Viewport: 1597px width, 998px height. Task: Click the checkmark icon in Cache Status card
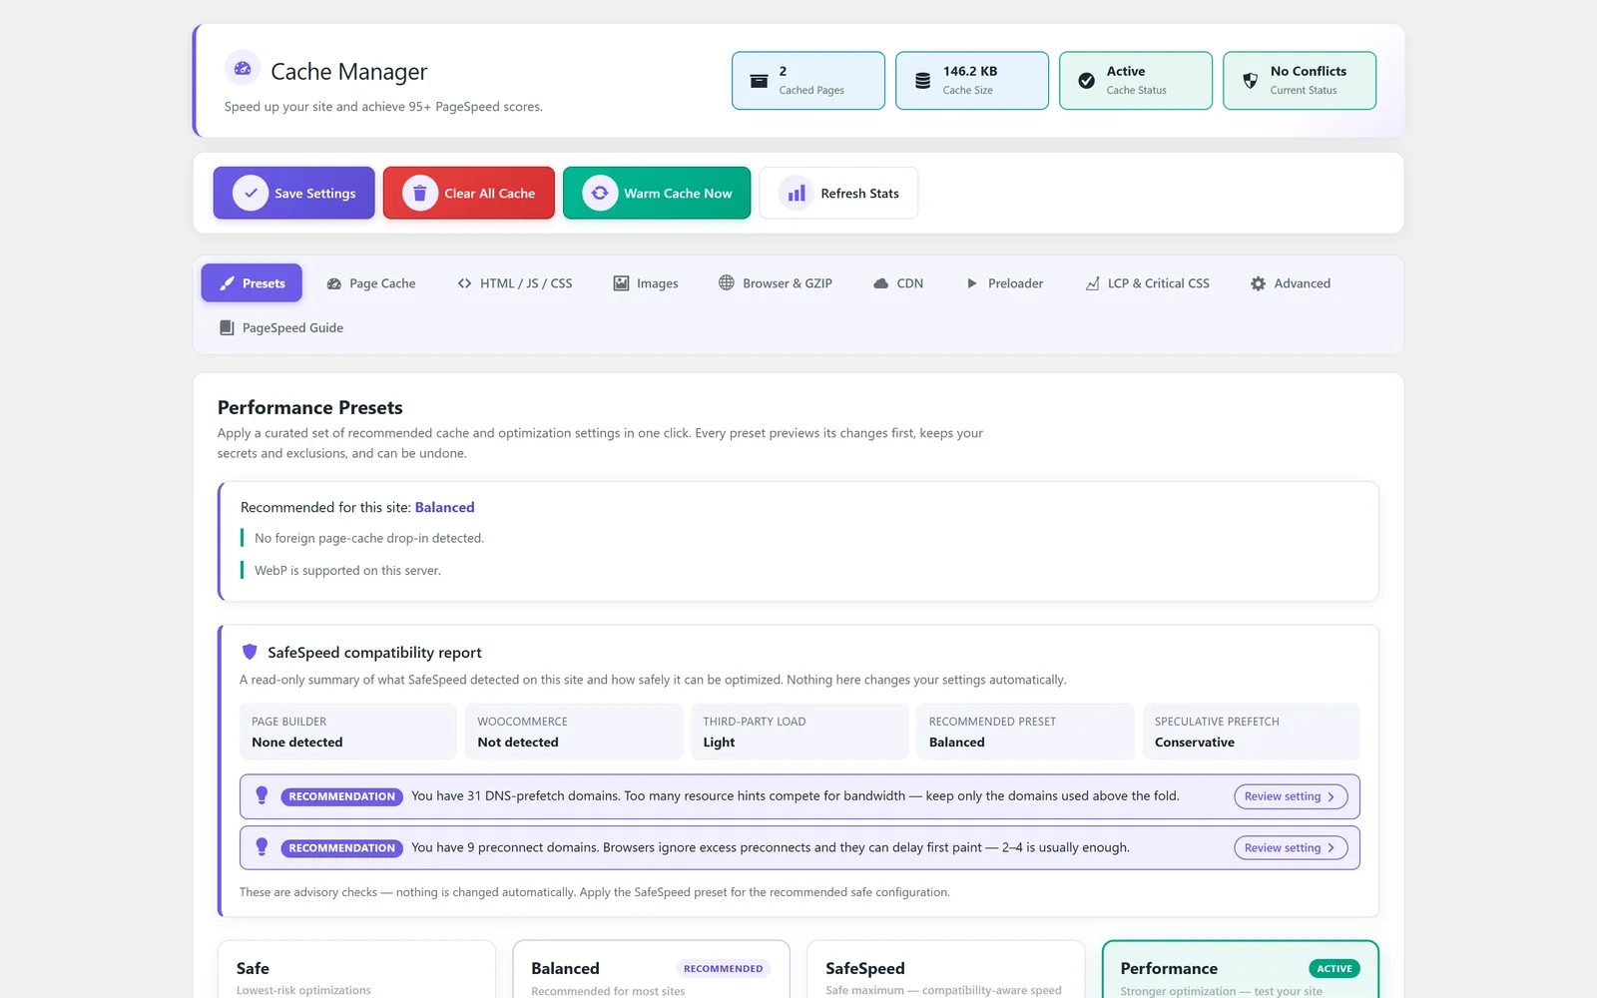[1086, 81]
